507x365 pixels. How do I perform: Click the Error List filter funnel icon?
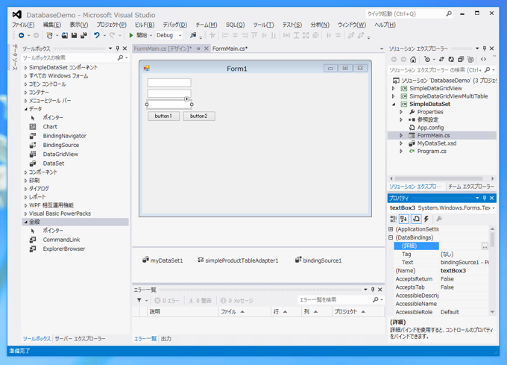(x=139, y=301)
